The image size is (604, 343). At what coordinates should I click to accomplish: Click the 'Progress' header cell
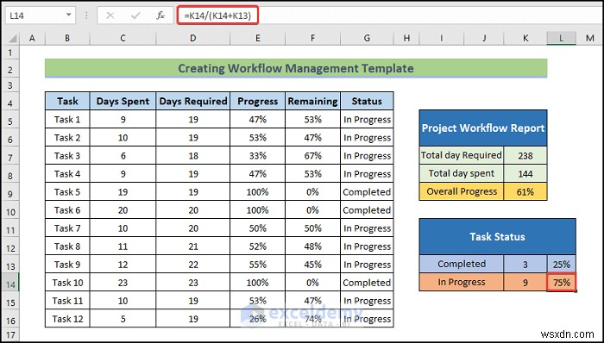257,101
